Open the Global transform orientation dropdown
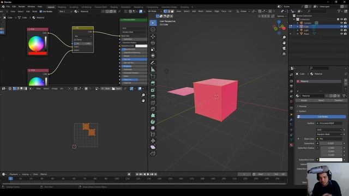The image size is (349, 196). [243, 11]
